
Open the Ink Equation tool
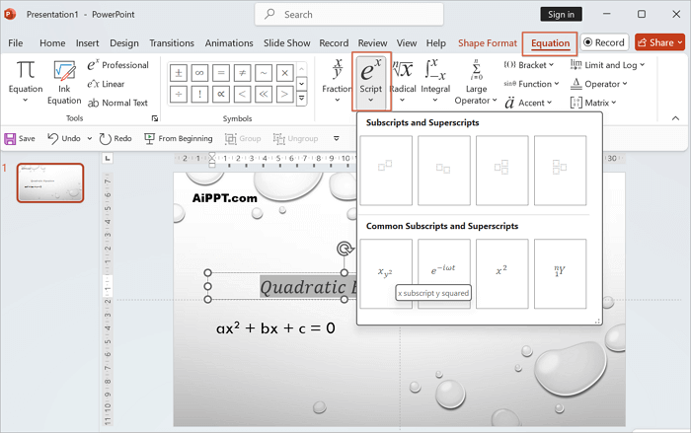click(65, 83)
